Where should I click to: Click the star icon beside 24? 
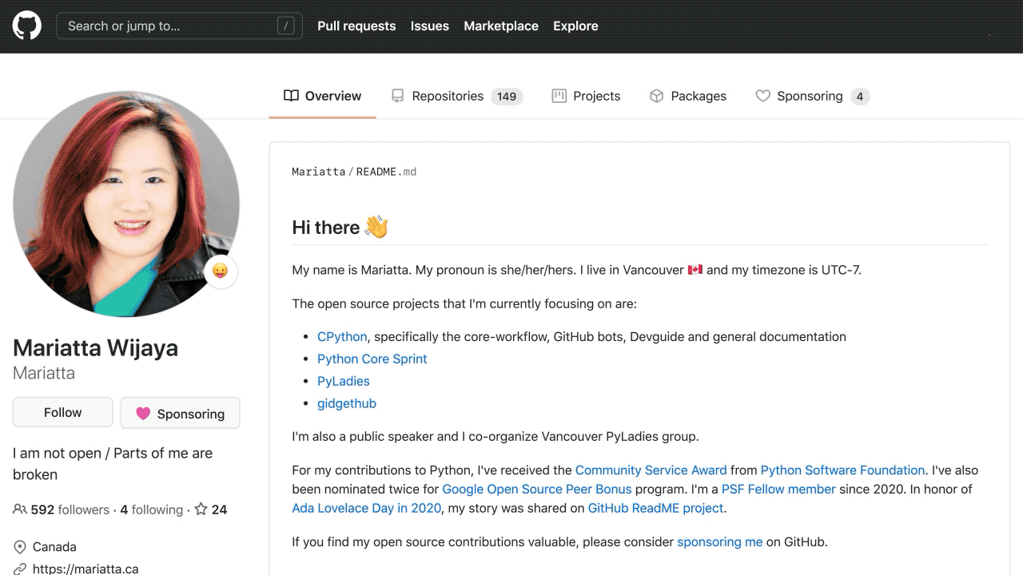point(201,510)
